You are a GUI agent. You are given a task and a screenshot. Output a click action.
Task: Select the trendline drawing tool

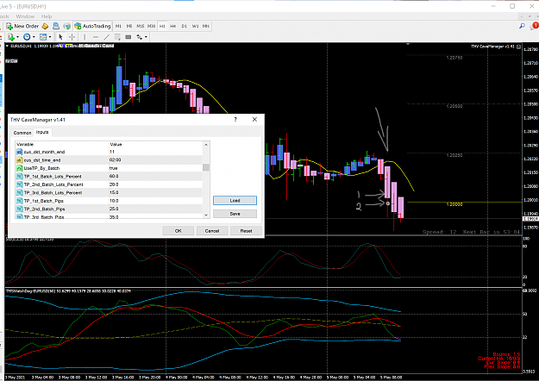coord(107,37)
